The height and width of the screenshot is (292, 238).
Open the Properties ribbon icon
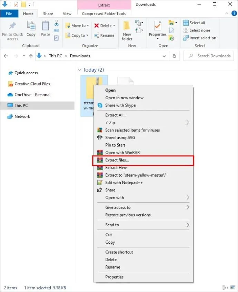click(158, 26)
